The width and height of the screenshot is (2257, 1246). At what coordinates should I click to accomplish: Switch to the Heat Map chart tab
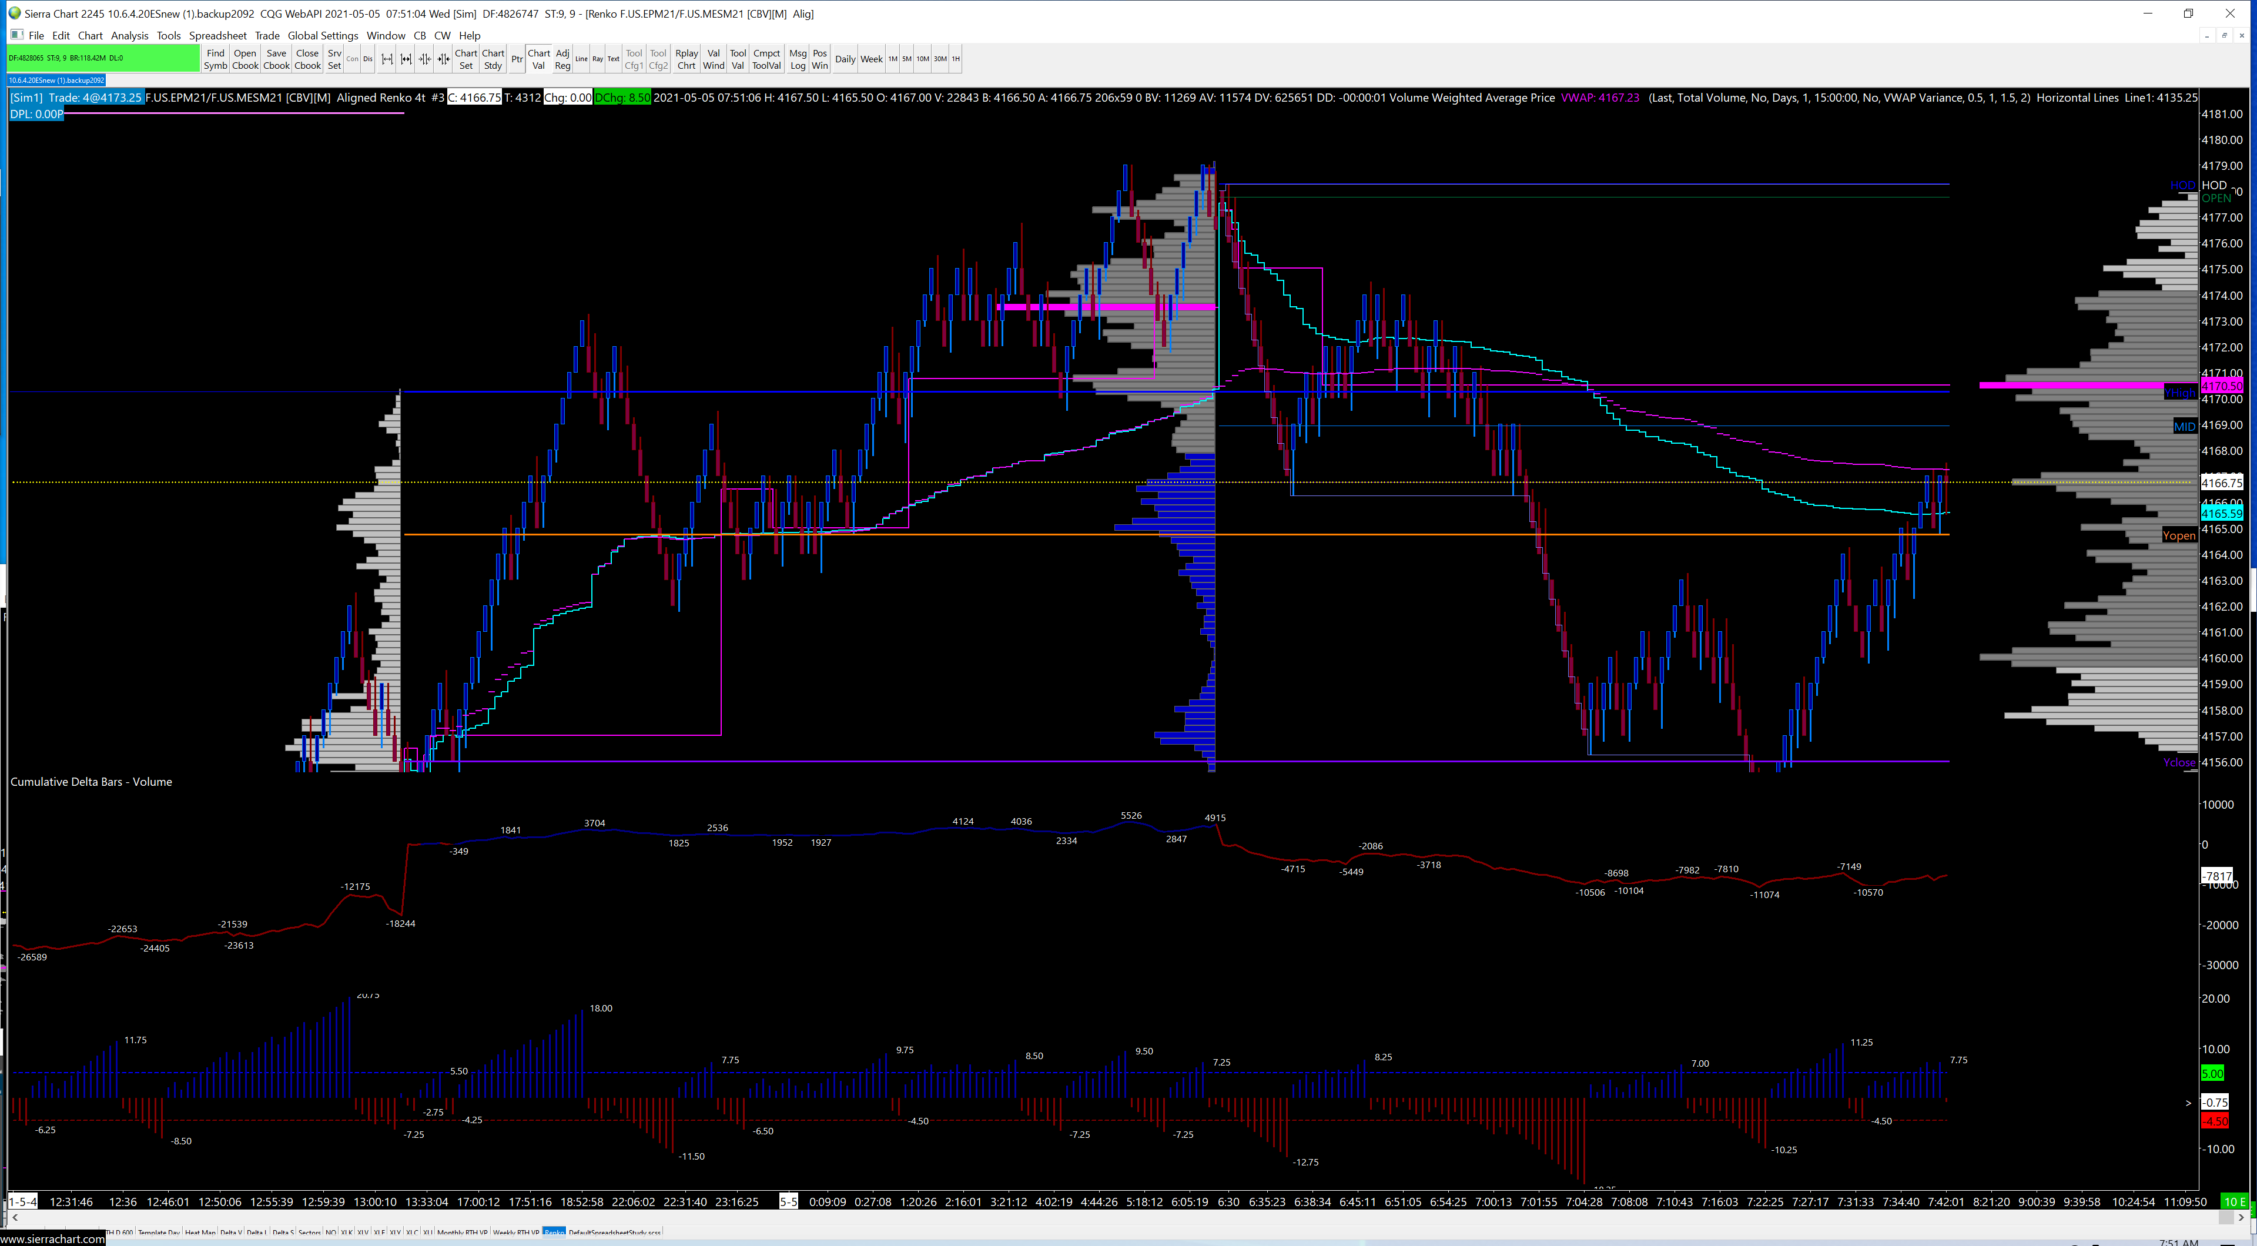click(x=200, y=1232)
